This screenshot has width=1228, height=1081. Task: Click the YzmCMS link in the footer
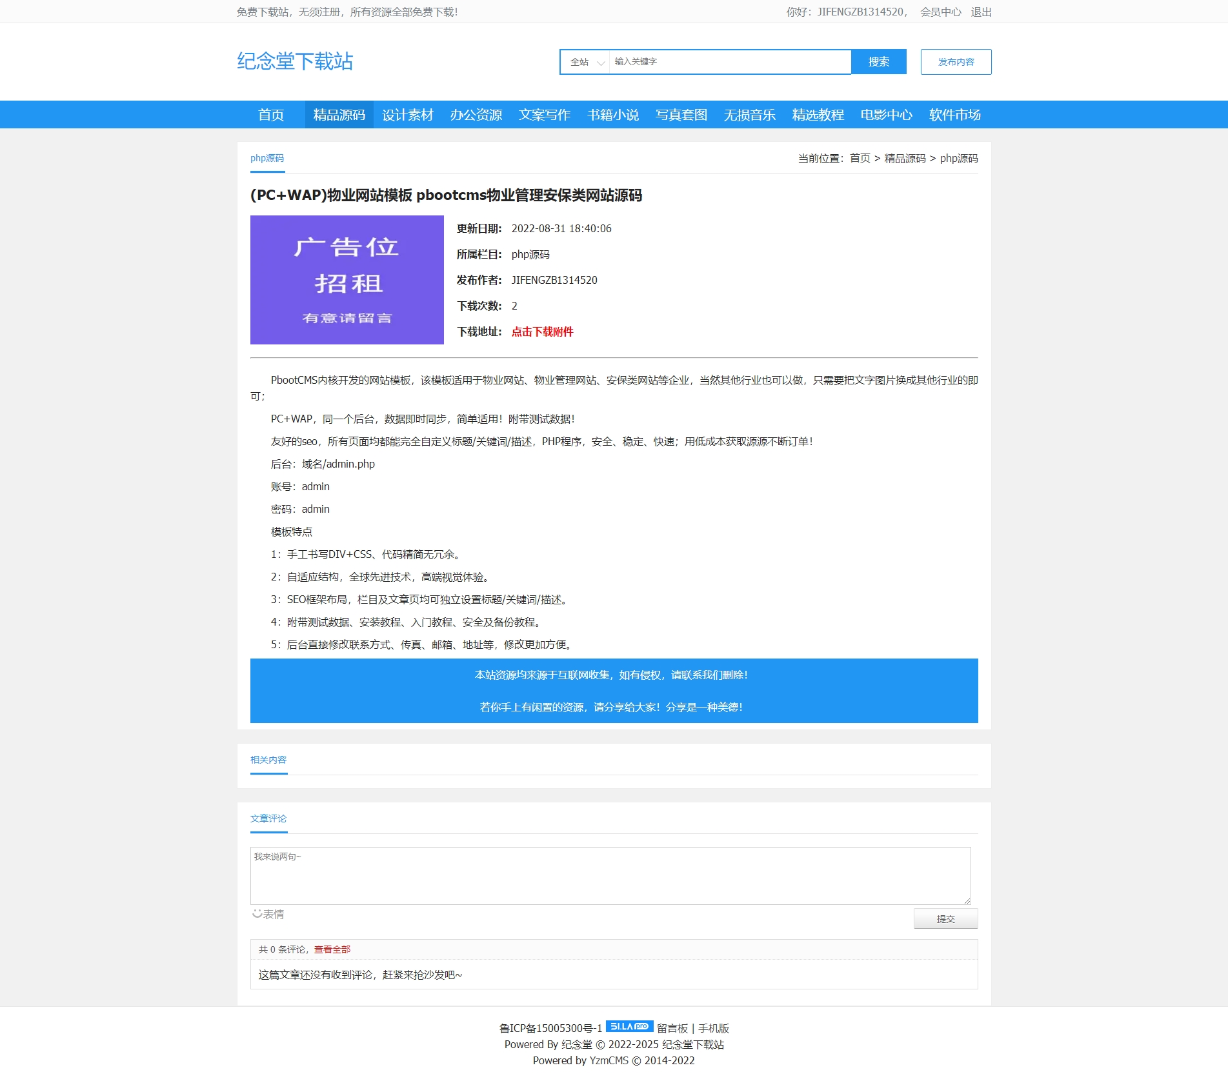pyautogui.click(x=609, y=1060)
